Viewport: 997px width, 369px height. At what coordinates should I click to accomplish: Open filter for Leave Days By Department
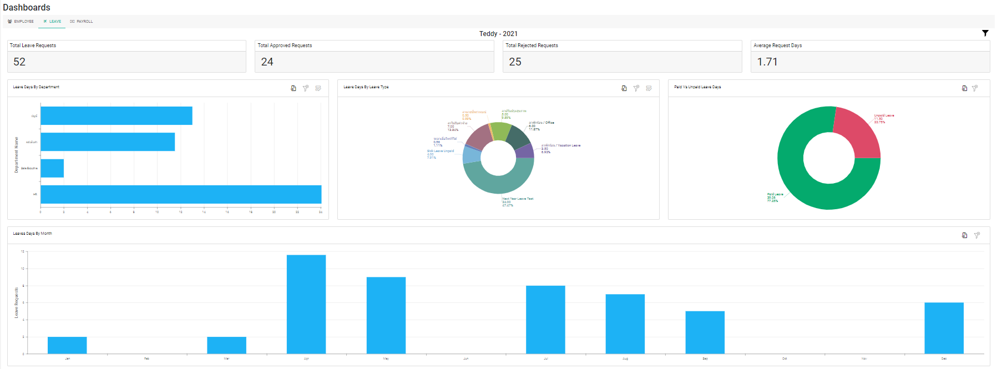pos(306,88)
